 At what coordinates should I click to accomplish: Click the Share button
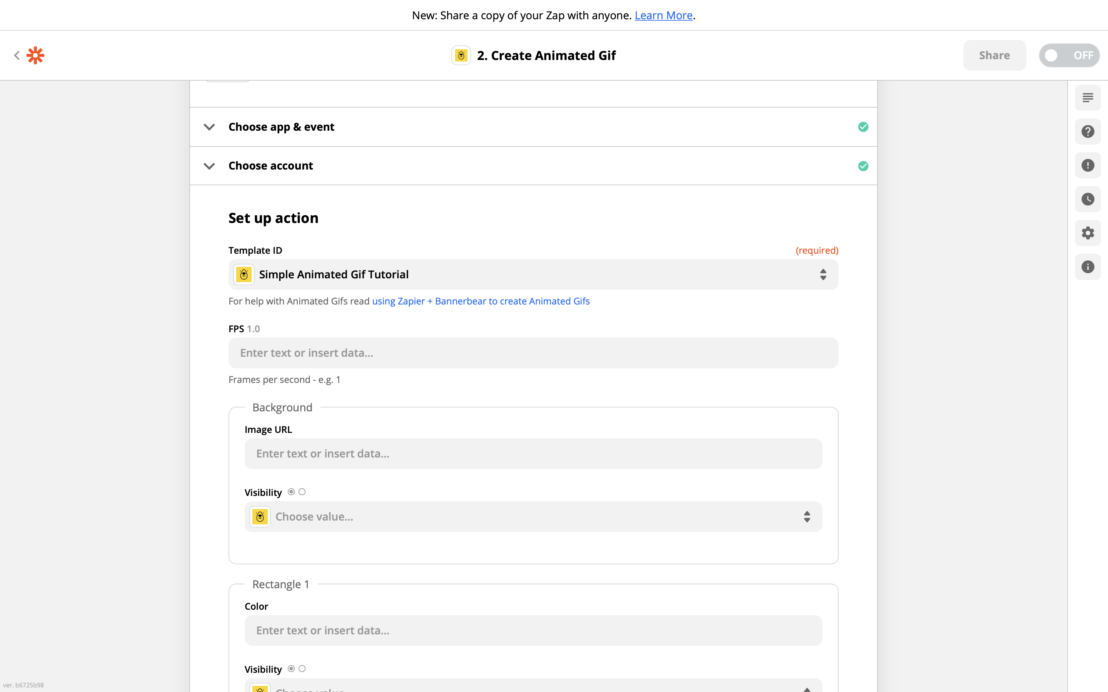tap(994, 55)
